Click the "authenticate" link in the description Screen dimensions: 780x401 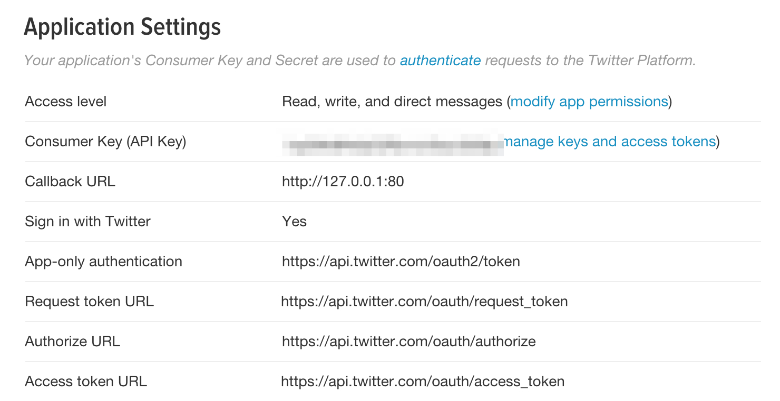(x=440, y=61)
